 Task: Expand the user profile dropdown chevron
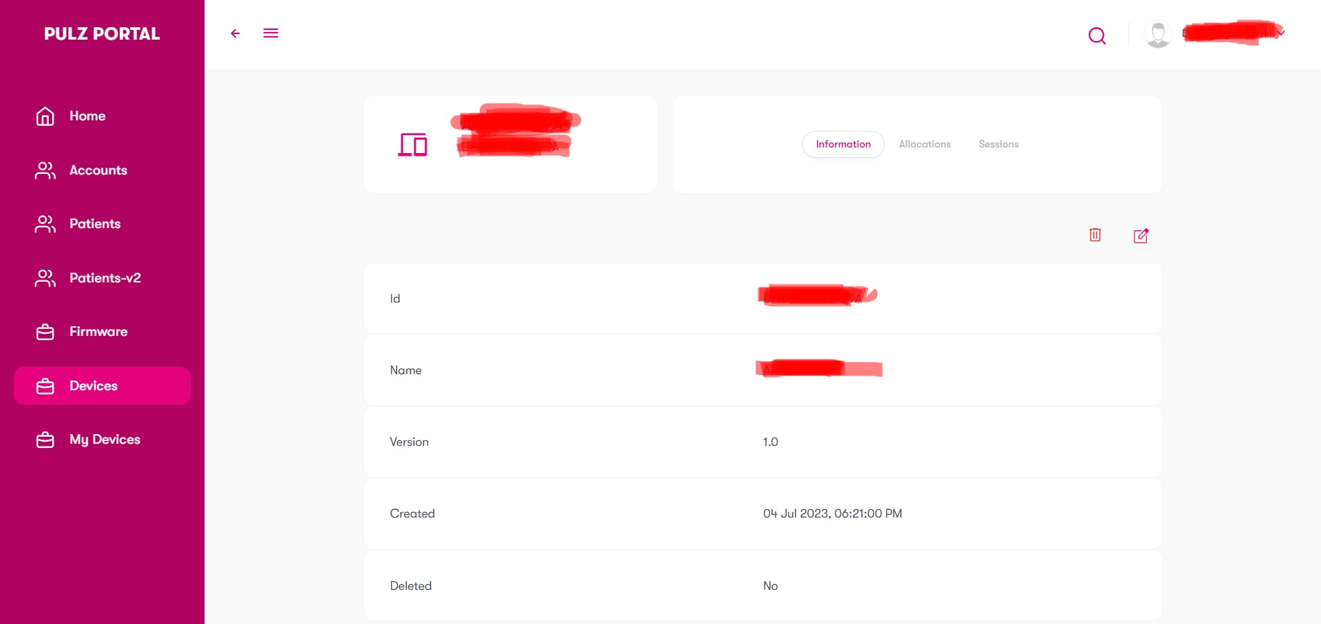(x=1281, y=33)
